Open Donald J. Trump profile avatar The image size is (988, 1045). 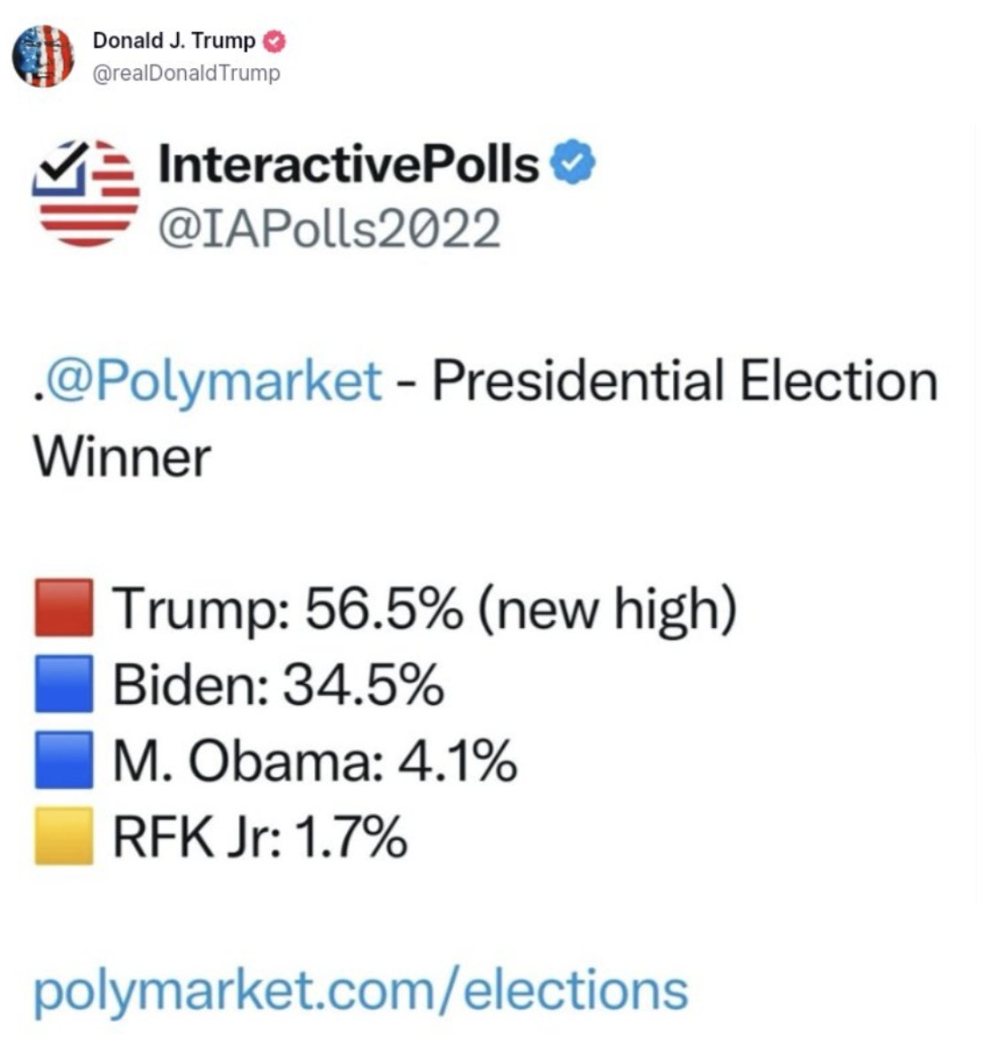pyautogui.click(x=43, y=56)
